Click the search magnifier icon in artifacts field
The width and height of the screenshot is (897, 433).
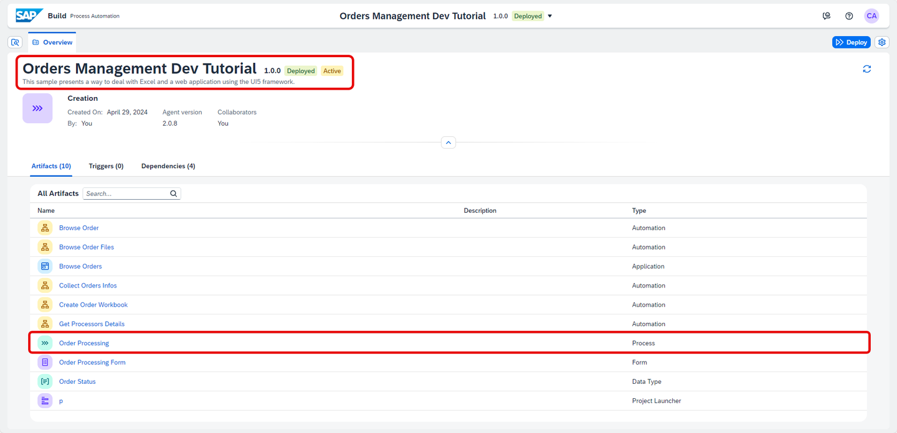click(x=174, y=193)
